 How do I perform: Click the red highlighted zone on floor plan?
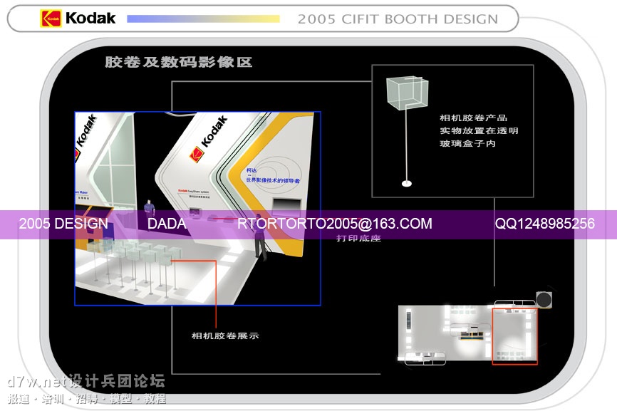click(x=514, y=336)
